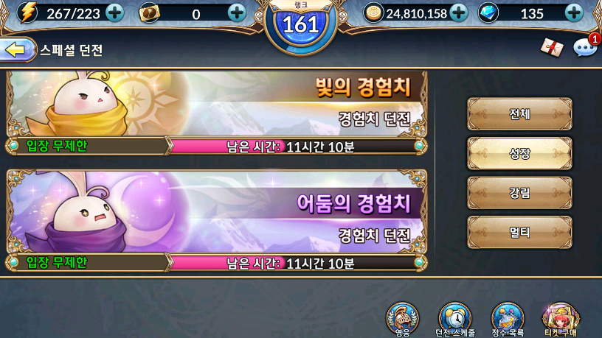Click the lightning energy icon
Image resolution: width=602 pixels, height=338 pixels.
click(29, 13)
